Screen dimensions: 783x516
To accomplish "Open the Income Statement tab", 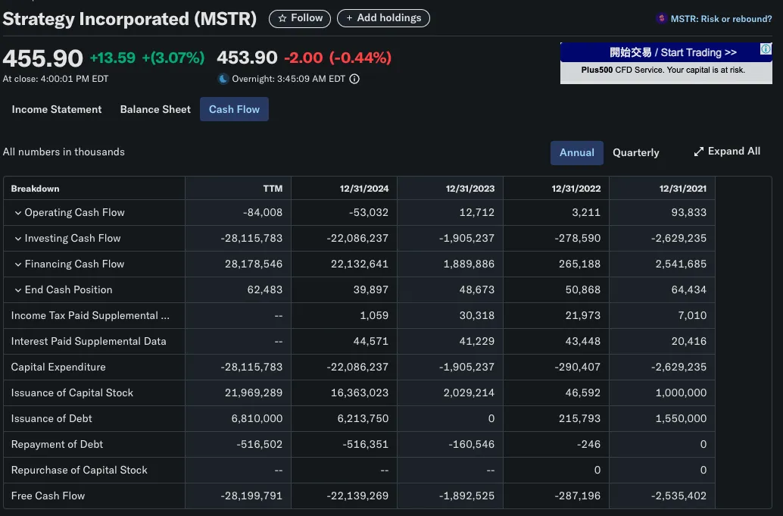I will [57, 109].
